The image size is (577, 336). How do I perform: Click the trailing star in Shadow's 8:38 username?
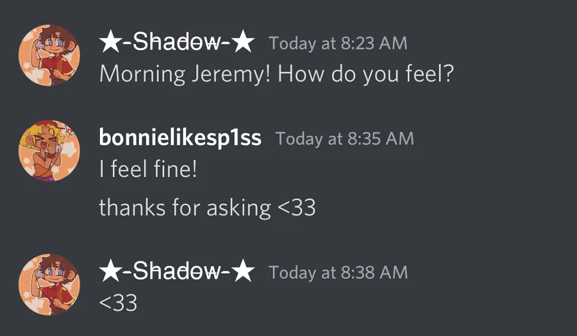(x=243, y=272)
